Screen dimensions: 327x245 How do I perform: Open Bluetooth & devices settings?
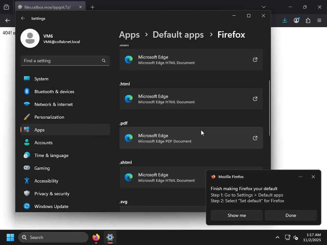(x=65, y=92)
